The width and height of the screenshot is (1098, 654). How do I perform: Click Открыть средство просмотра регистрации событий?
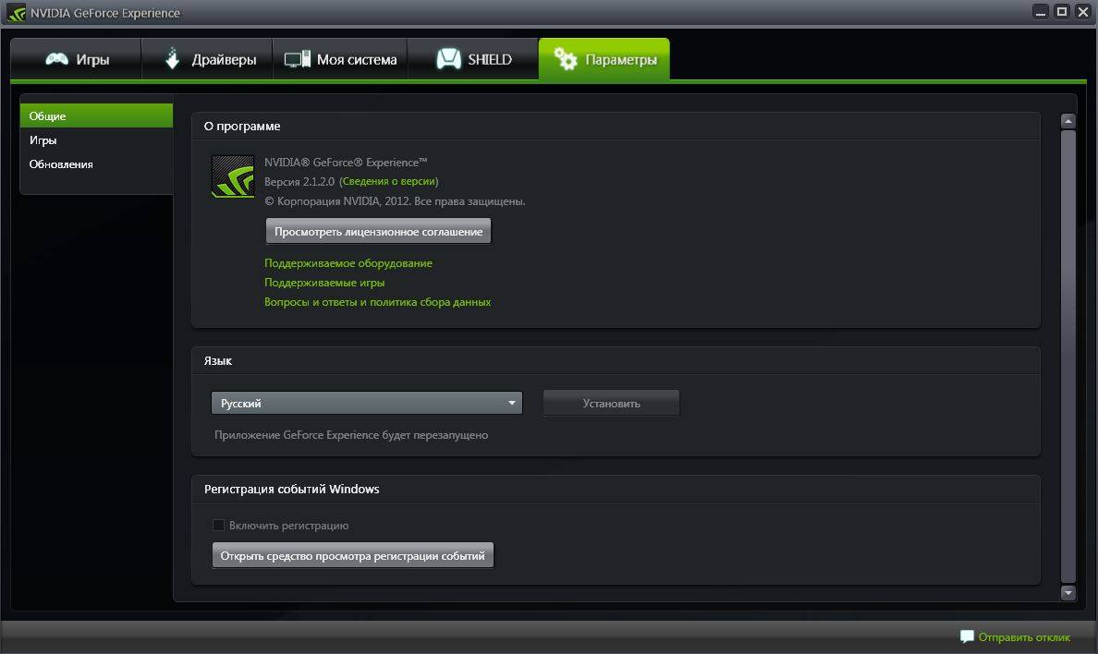point(353,555)
